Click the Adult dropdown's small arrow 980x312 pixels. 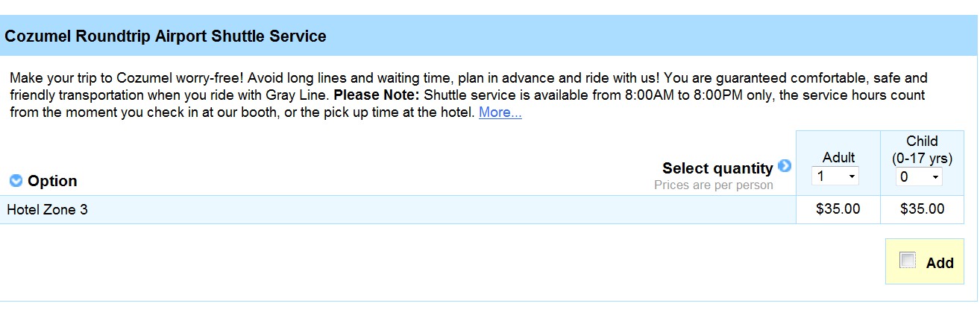click(x=851, y=177)
